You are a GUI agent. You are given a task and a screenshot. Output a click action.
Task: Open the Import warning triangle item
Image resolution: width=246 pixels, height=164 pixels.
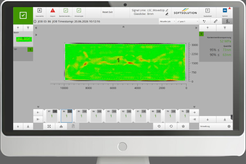(53, 12)
